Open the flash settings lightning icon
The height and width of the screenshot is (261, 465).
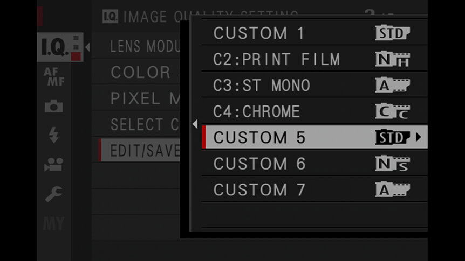tap(54, 135)
